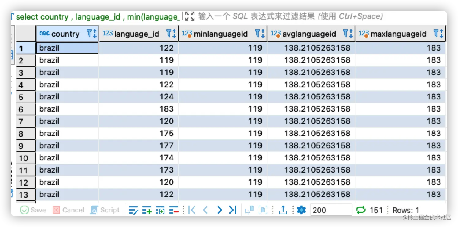Go to first row navigation icon
The height and width of the screenshot is (227, 458).
[192, 210]
